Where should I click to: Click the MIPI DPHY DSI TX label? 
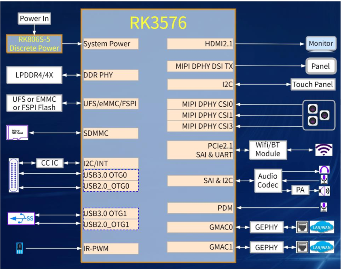[200, 66]
